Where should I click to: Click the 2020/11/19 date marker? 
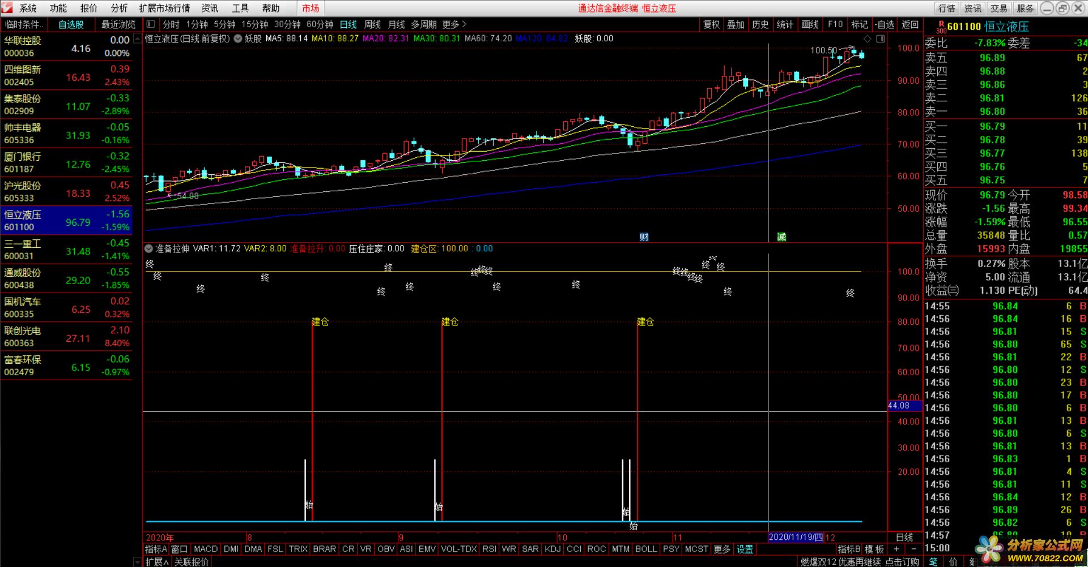[796, 537]
